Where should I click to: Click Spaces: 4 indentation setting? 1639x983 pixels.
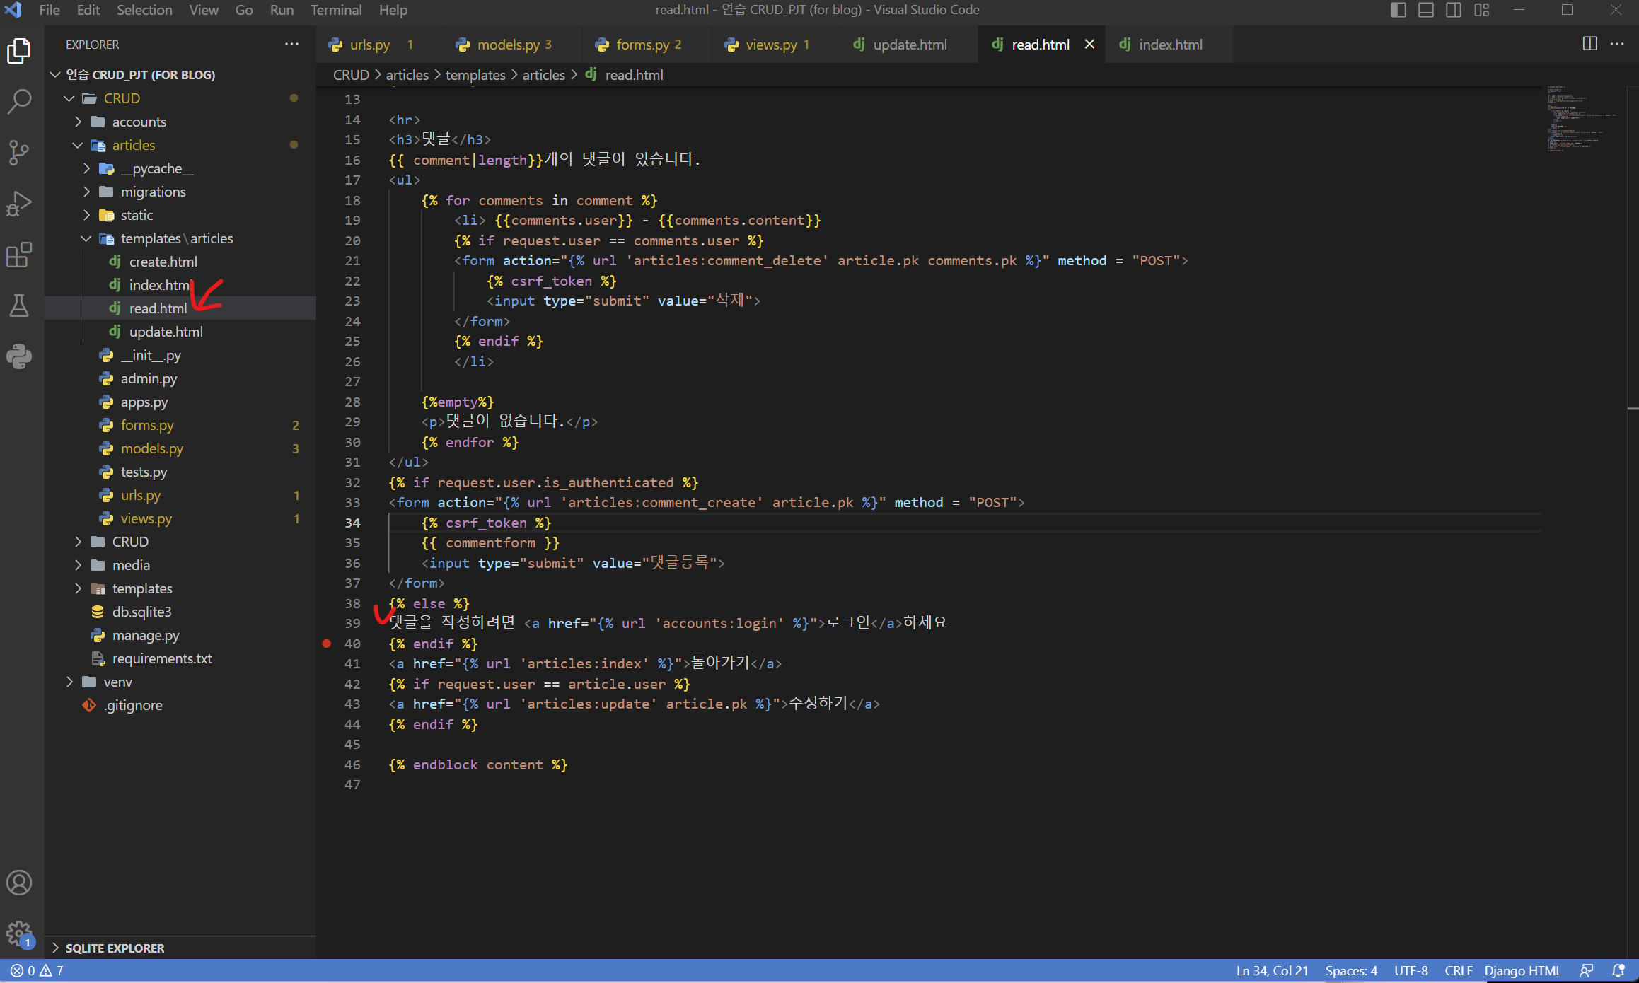click(x=1350, y=970)
